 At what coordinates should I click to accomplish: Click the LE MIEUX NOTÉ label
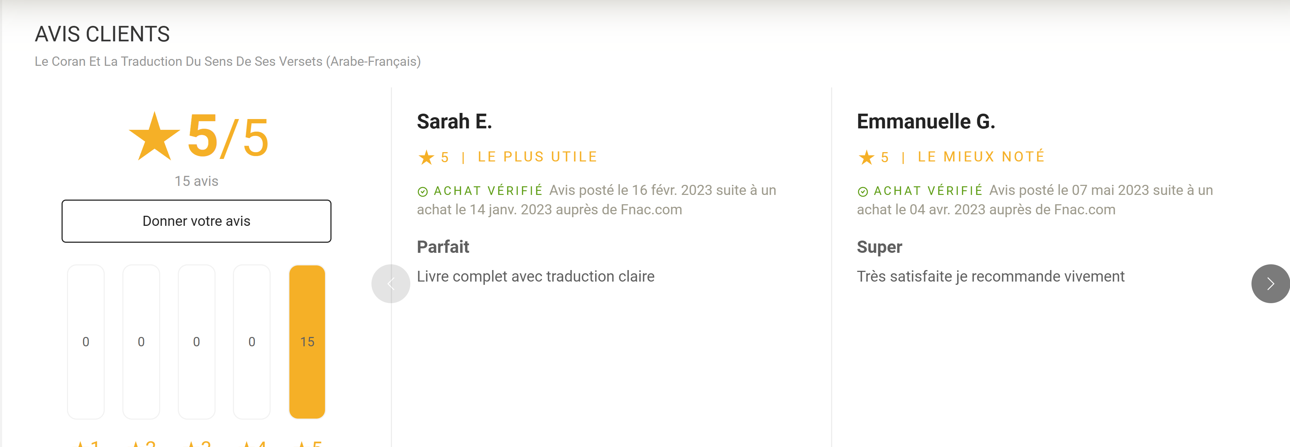point(981,157)
